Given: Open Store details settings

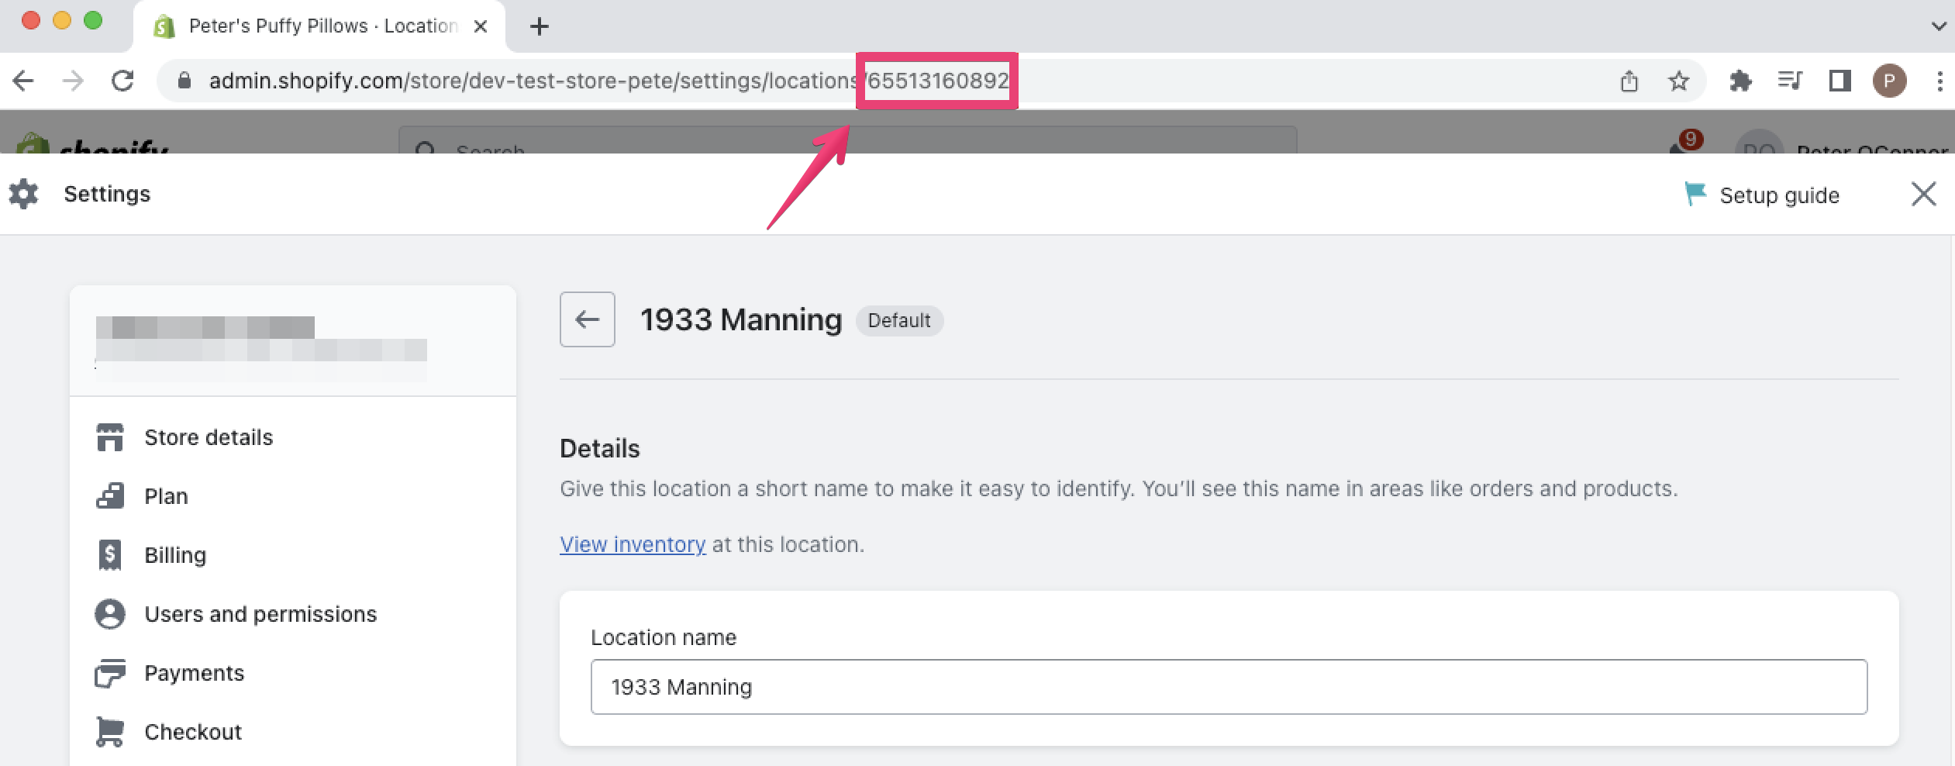Looking at the screenshot, I should (209, 437).
